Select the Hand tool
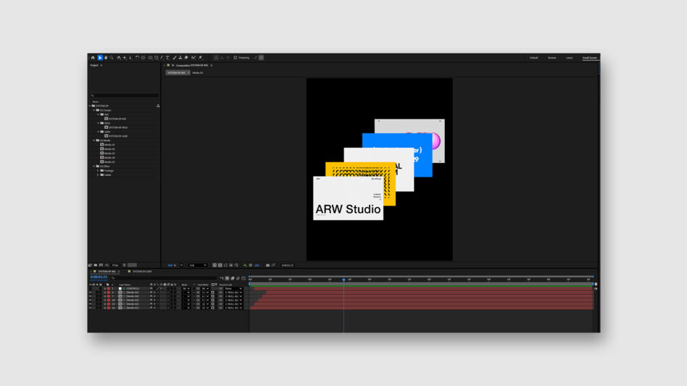Screen dimensions: 687x386 coord(106,58)
